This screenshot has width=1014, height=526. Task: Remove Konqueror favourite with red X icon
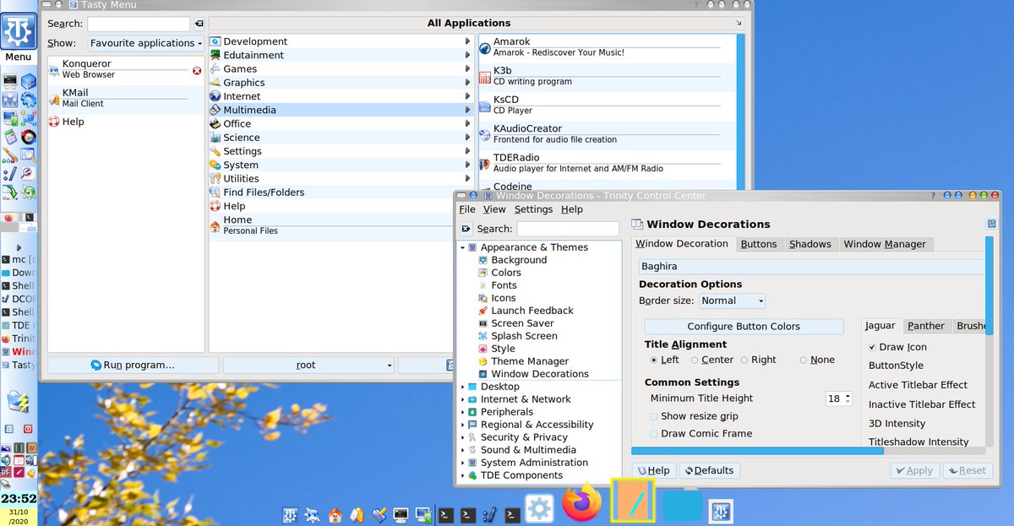tap(197, 70)
